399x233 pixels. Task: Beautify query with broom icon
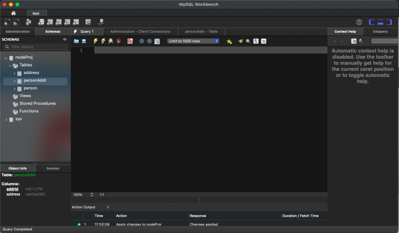[x=240, y=41]
